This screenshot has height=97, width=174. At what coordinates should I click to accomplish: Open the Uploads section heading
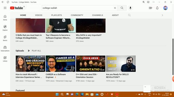click(20, 51)
